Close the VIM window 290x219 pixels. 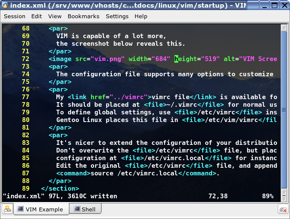pyautogui.click(x=284, y=6)
